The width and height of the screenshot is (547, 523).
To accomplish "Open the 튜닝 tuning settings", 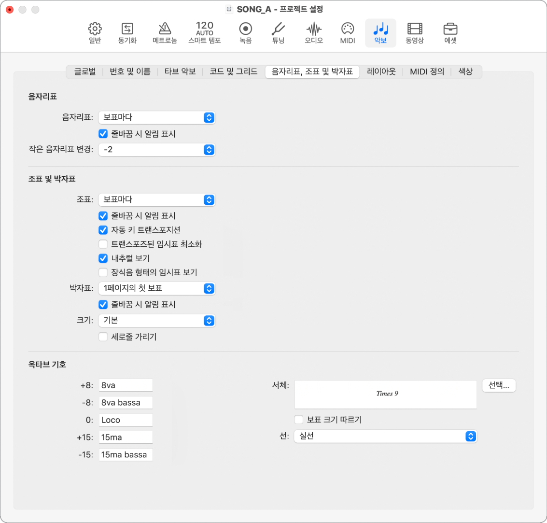I will (x=278, y=33).
